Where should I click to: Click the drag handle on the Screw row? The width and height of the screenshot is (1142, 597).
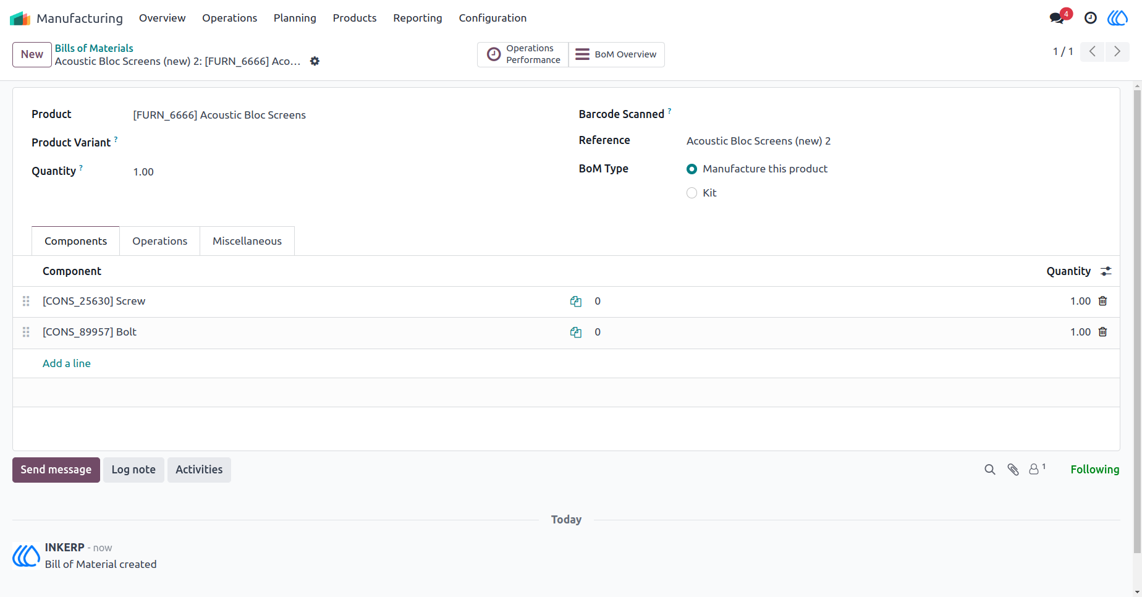coord(26,301)
